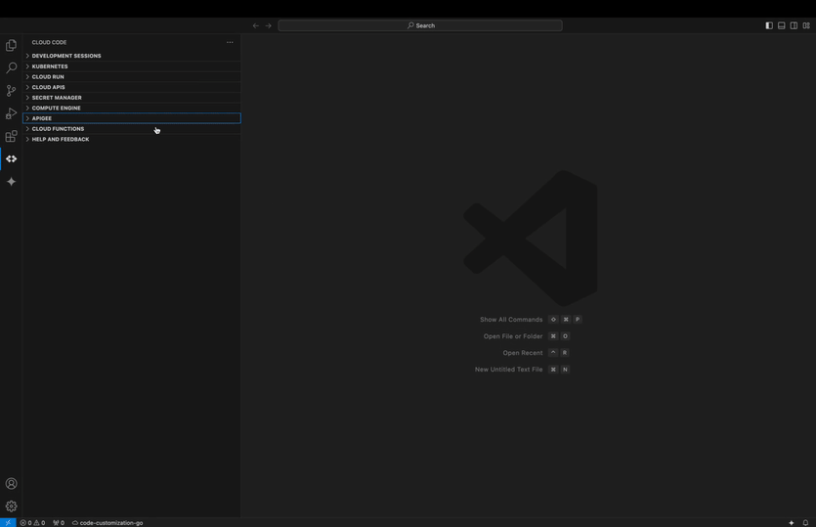The height and width of the screenshot is (527, 816).
Task: Go forward with the right arrow
Action: pos(269,25)
